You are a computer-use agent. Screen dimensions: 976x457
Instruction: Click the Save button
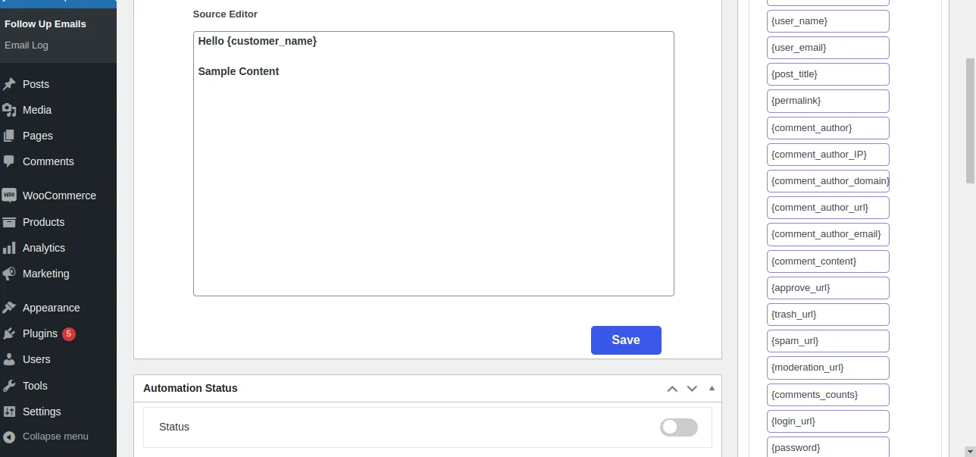[x=626, y=340]
